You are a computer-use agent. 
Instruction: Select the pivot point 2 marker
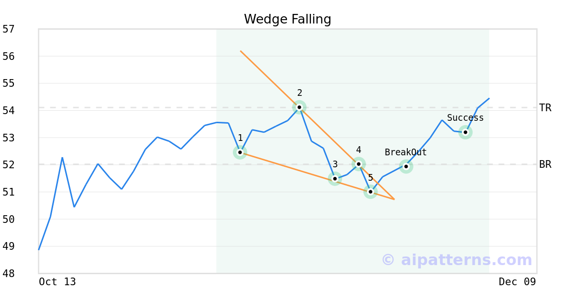(299, 107)
